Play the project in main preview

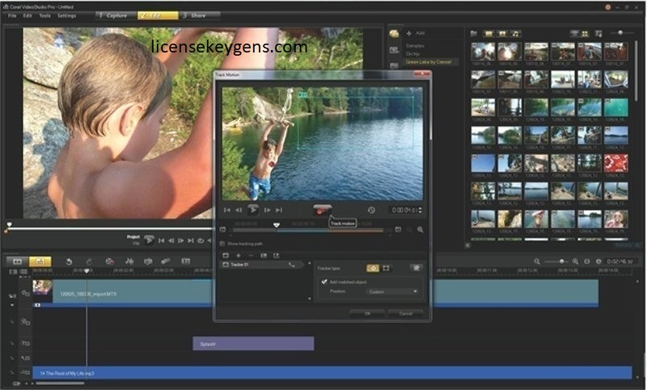[149, 240]
